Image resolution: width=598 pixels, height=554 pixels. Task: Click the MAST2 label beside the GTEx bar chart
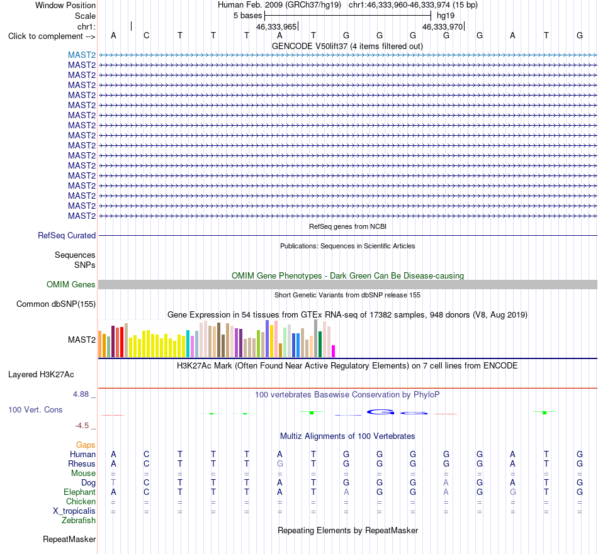click(82, 340)
